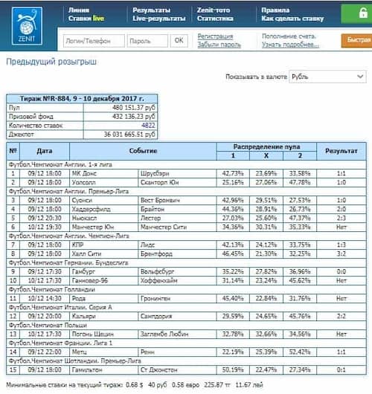Follow the Регистрация link
Image resolution: width=372 pixels, height=394 pixels.
pyautogui.click(x=215, y=36)
